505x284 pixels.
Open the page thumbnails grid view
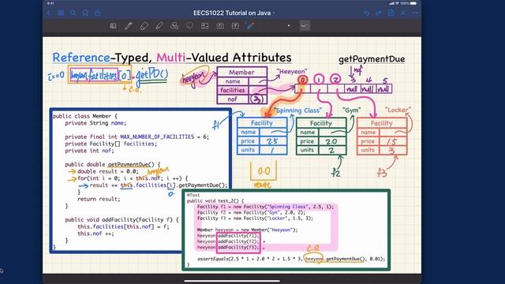pos(61,13)
